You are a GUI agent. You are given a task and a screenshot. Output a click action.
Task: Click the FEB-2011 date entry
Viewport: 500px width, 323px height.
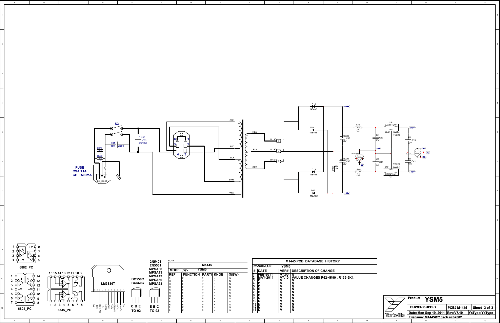click(x=265, y=275)
